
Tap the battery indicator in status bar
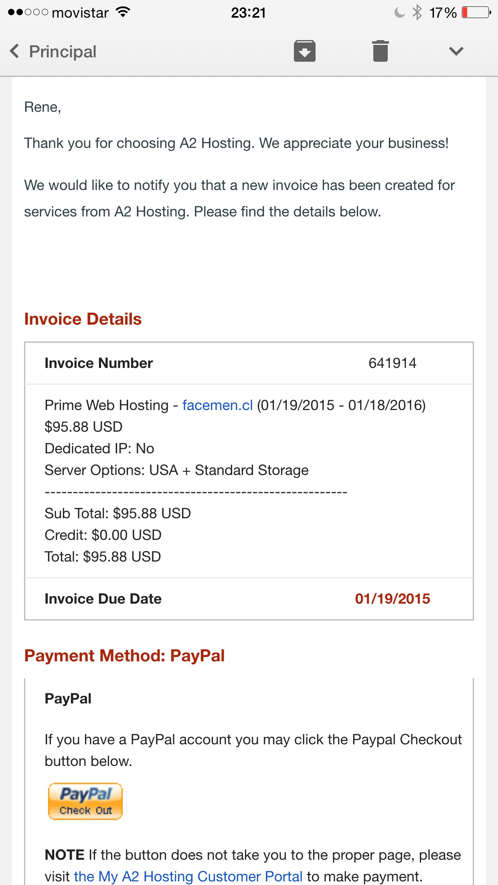coord(476,12)
